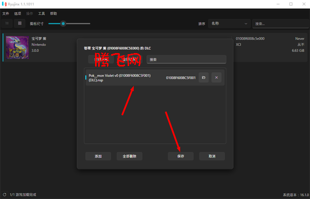Click the XCI file type label
The image size is (310, 199).
[x=238, y=44]
